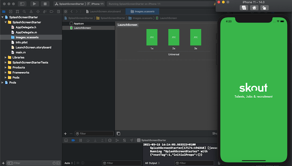Pause program execution in debug bar
The width and height of the screenshot is (292, 166).
pyautogui.click(x=81, y=140)
